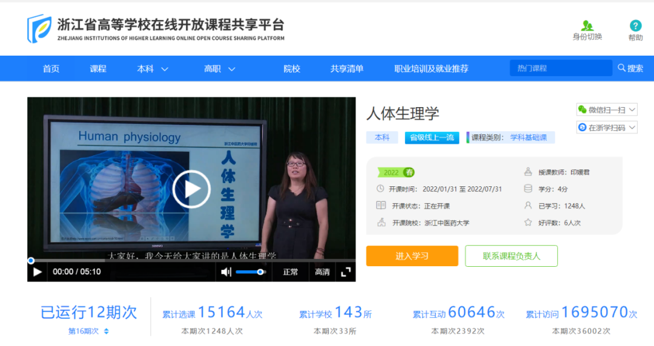Click the 进入学习 button
654x346 pixels.
coord(412,256)
